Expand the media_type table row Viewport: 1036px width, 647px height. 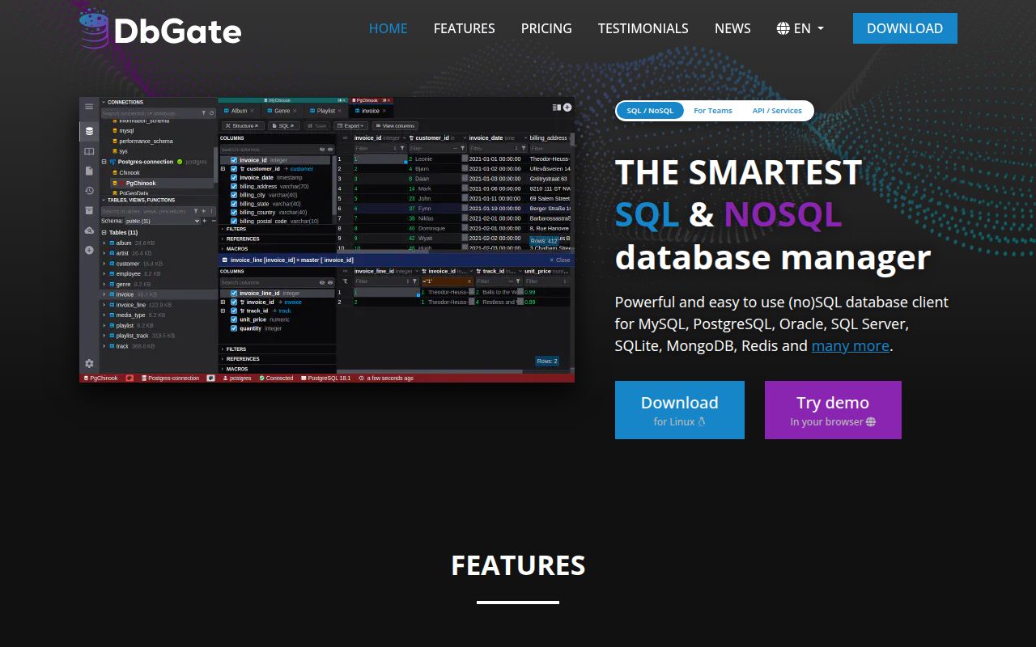point(104,315)
